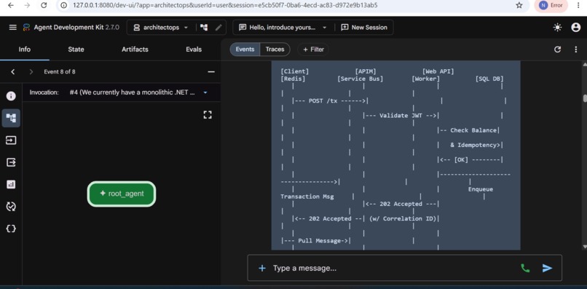This screenshot has width=587, height=289.
Task: Toggle the light/dark theme sun icon
Action: coord(558,28)
